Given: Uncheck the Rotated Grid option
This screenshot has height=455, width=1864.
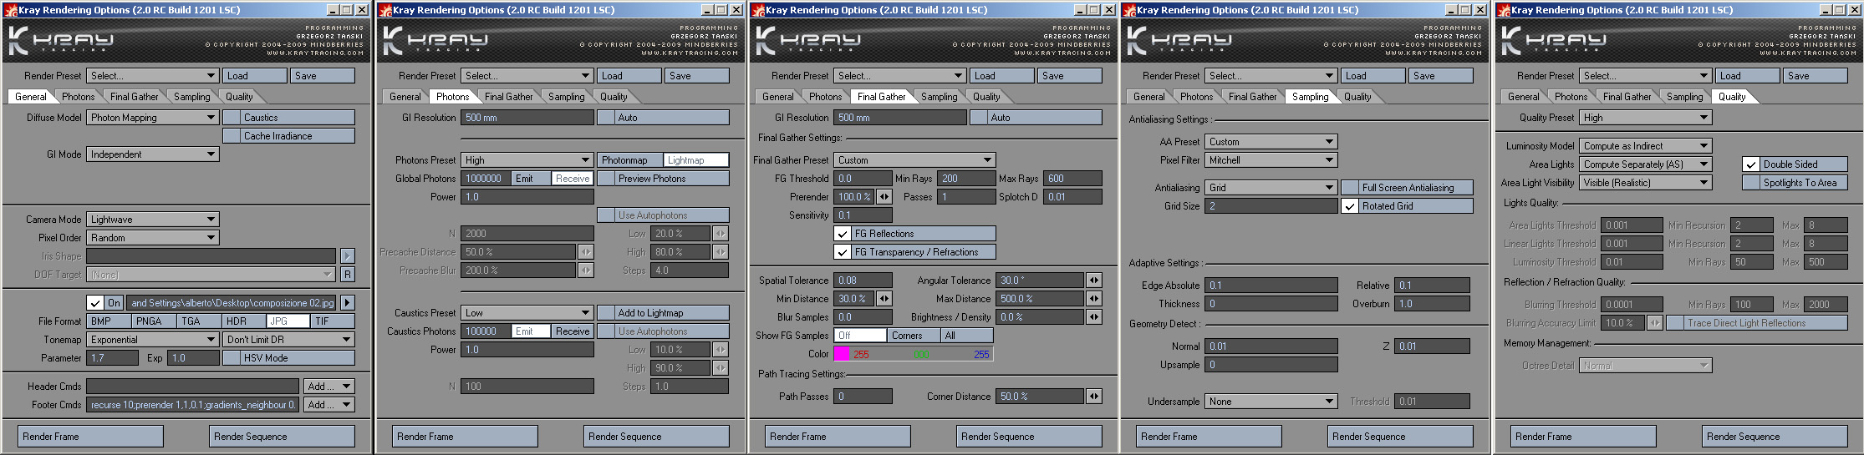Looking at the screenshot, I should [1349, 206].
